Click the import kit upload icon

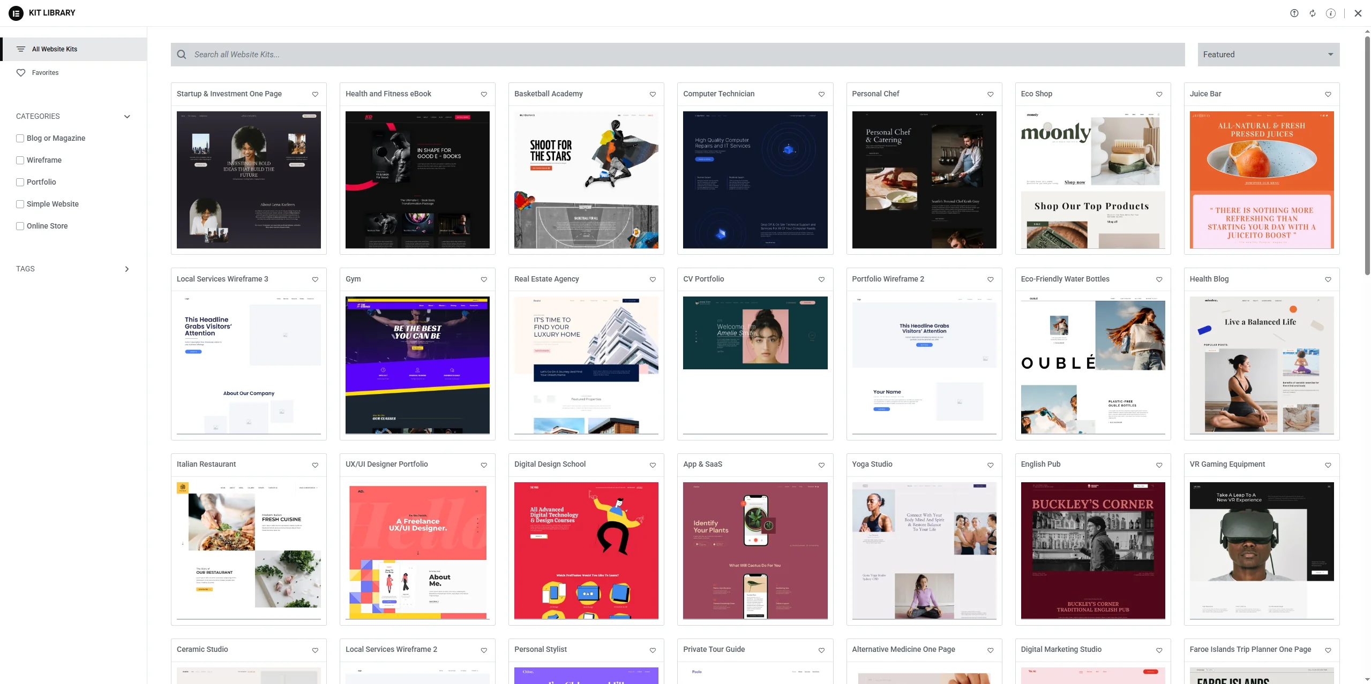tap(1294, 13)
